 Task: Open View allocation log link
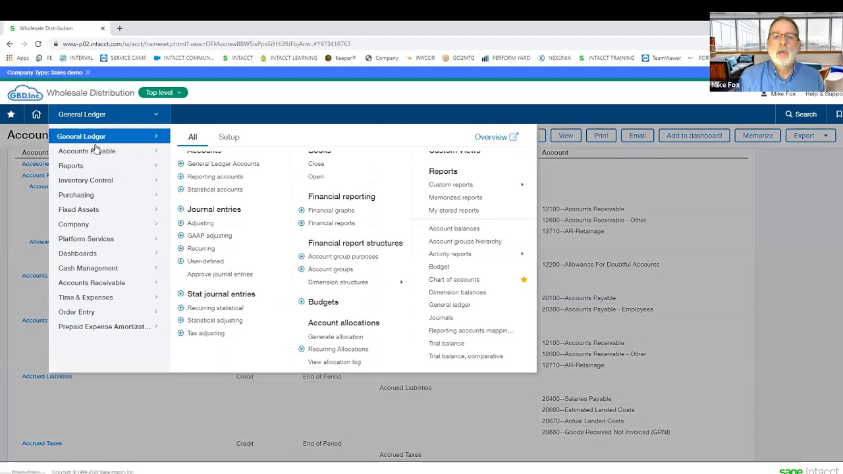click(334, 362)
